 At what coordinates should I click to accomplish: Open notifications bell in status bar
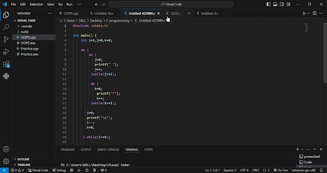[321, 170]
